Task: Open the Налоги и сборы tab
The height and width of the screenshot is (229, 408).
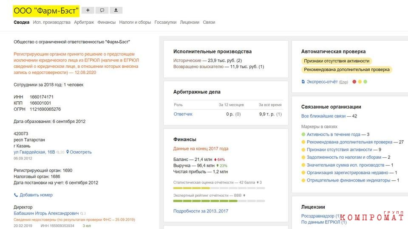Action: click(x=135, y=22)
